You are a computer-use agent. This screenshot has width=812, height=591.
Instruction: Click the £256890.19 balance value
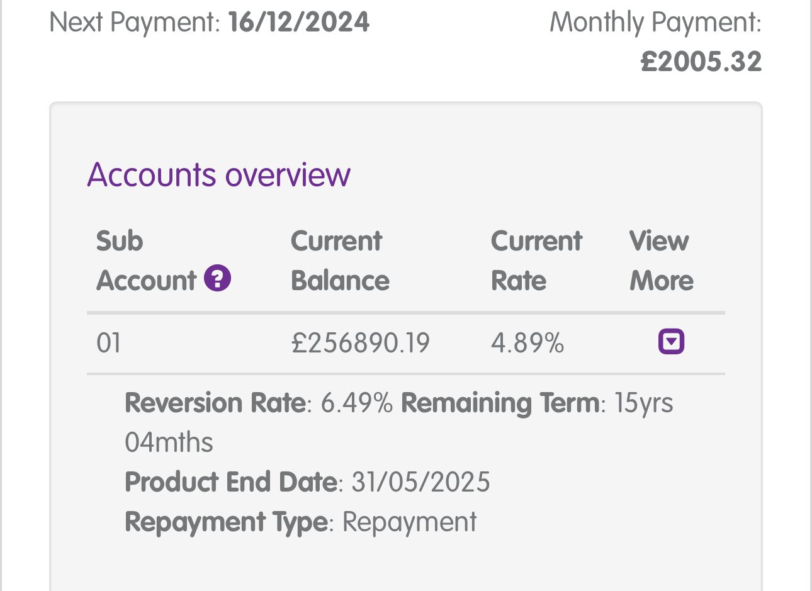[x=360, y=343]
